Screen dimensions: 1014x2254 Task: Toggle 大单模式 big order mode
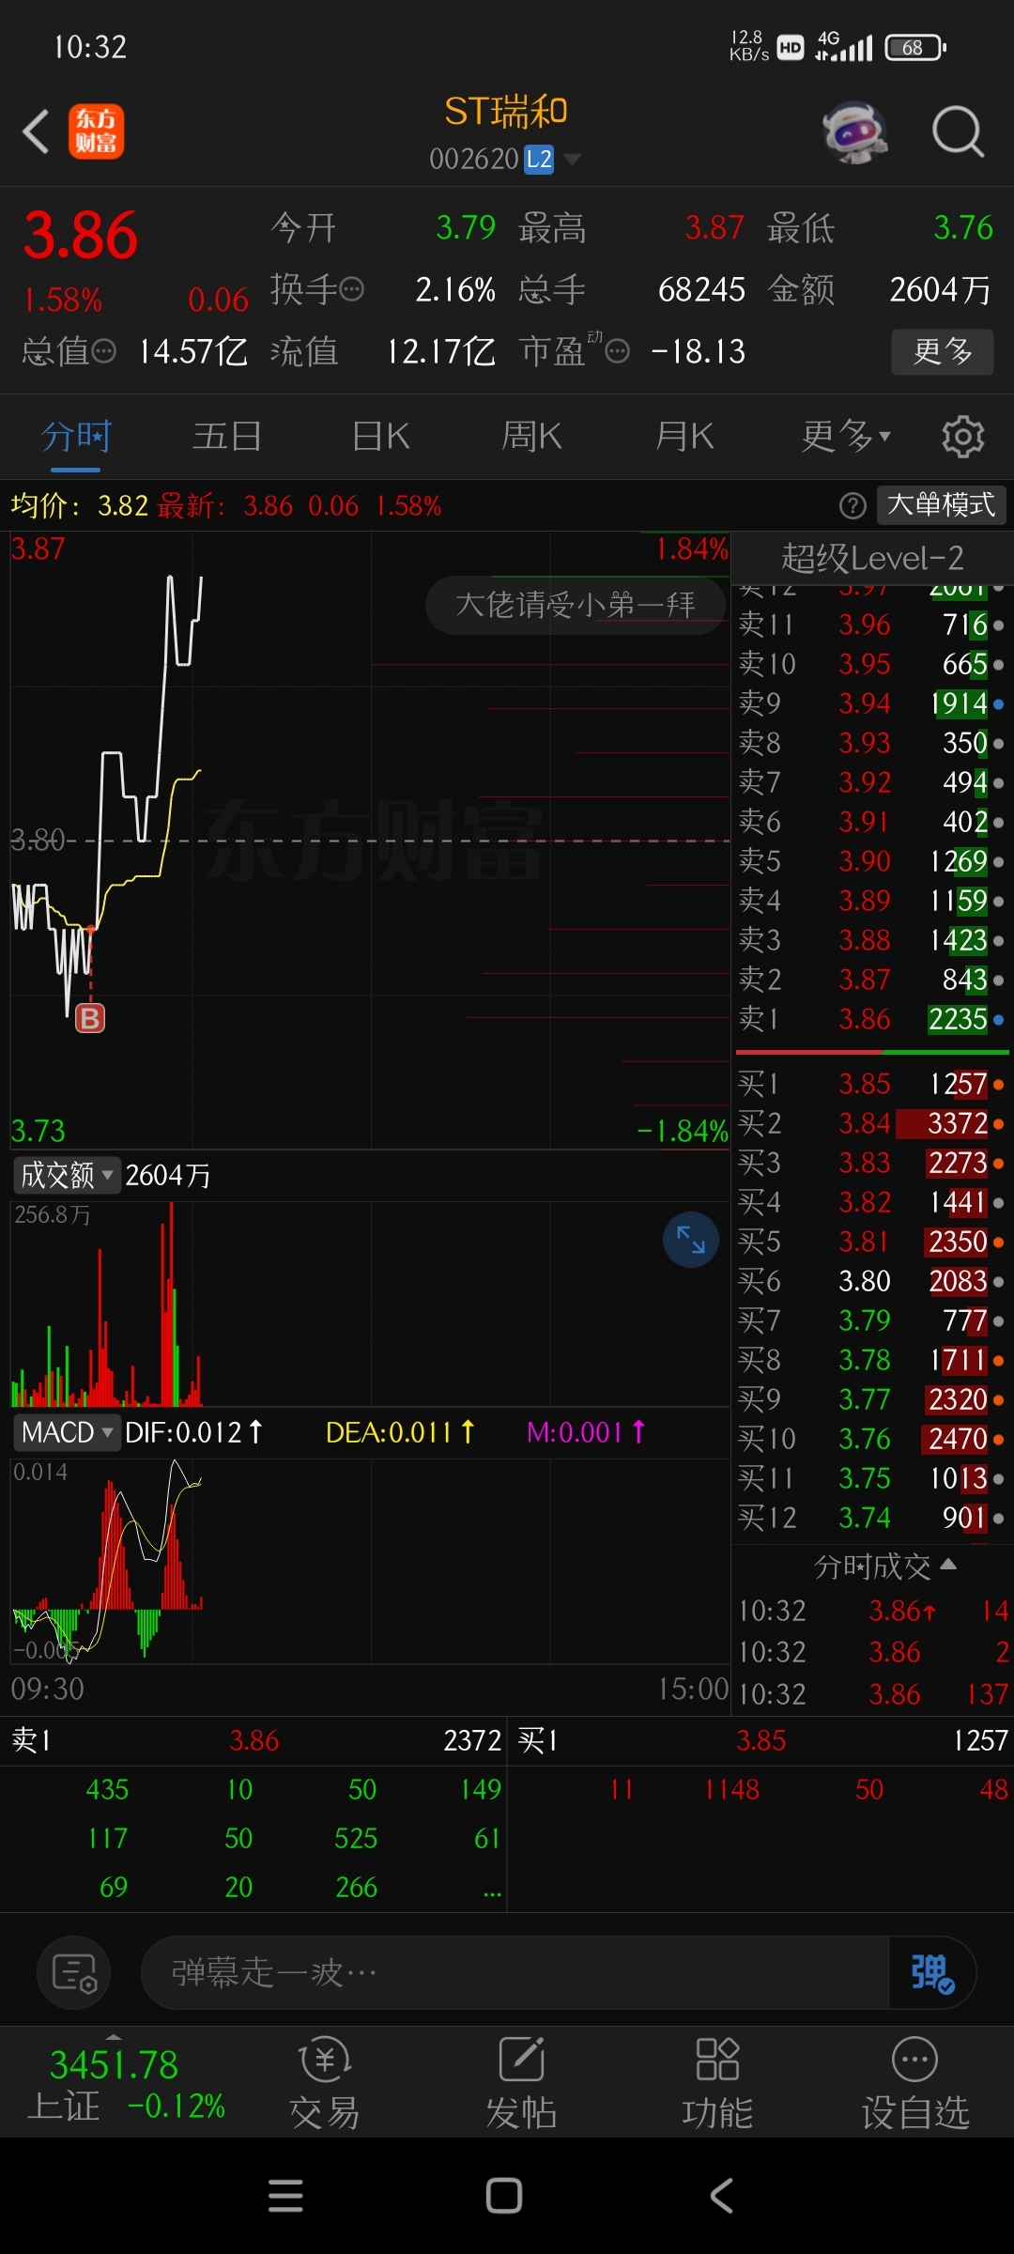pos(941,505)
